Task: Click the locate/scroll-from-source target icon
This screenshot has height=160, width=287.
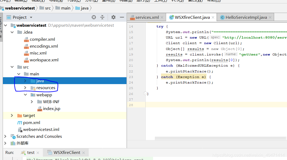Action: pyautogui.click(x=94, y=17)
